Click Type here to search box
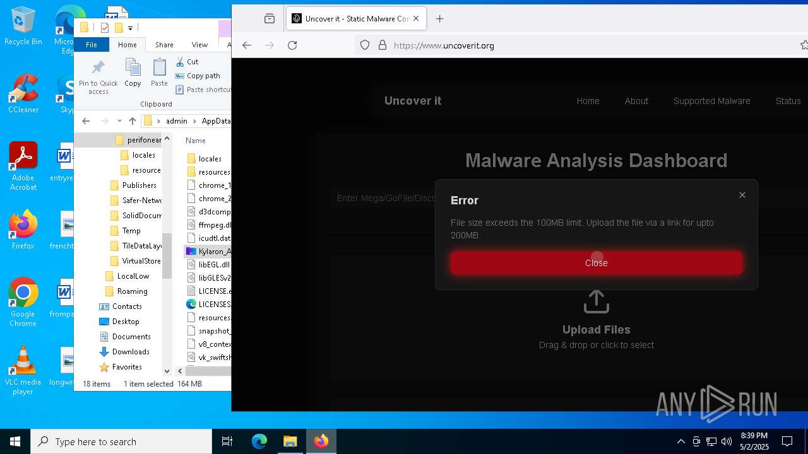The height and width of the screenshot is (454, 808). [121, 441]
